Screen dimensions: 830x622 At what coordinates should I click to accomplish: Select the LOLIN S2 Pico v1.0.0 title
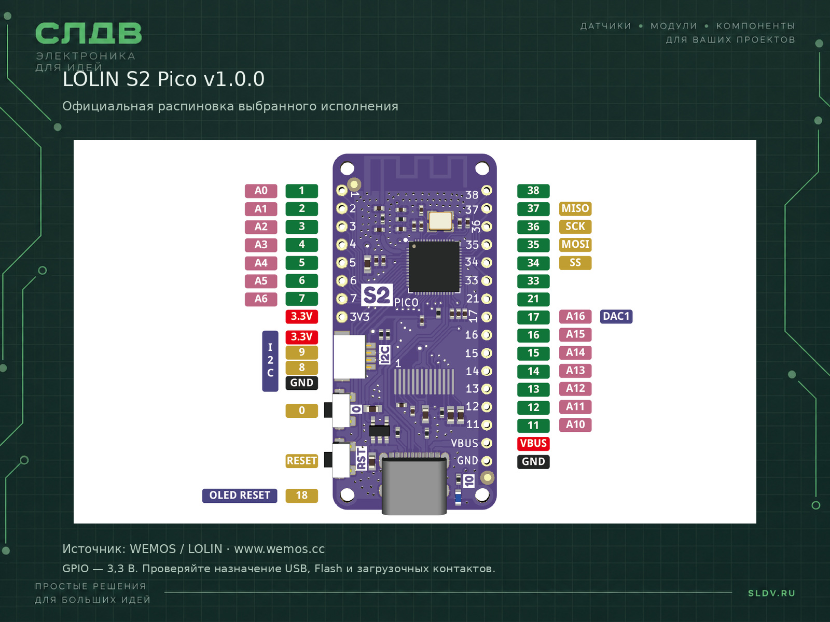coord(163,79)
